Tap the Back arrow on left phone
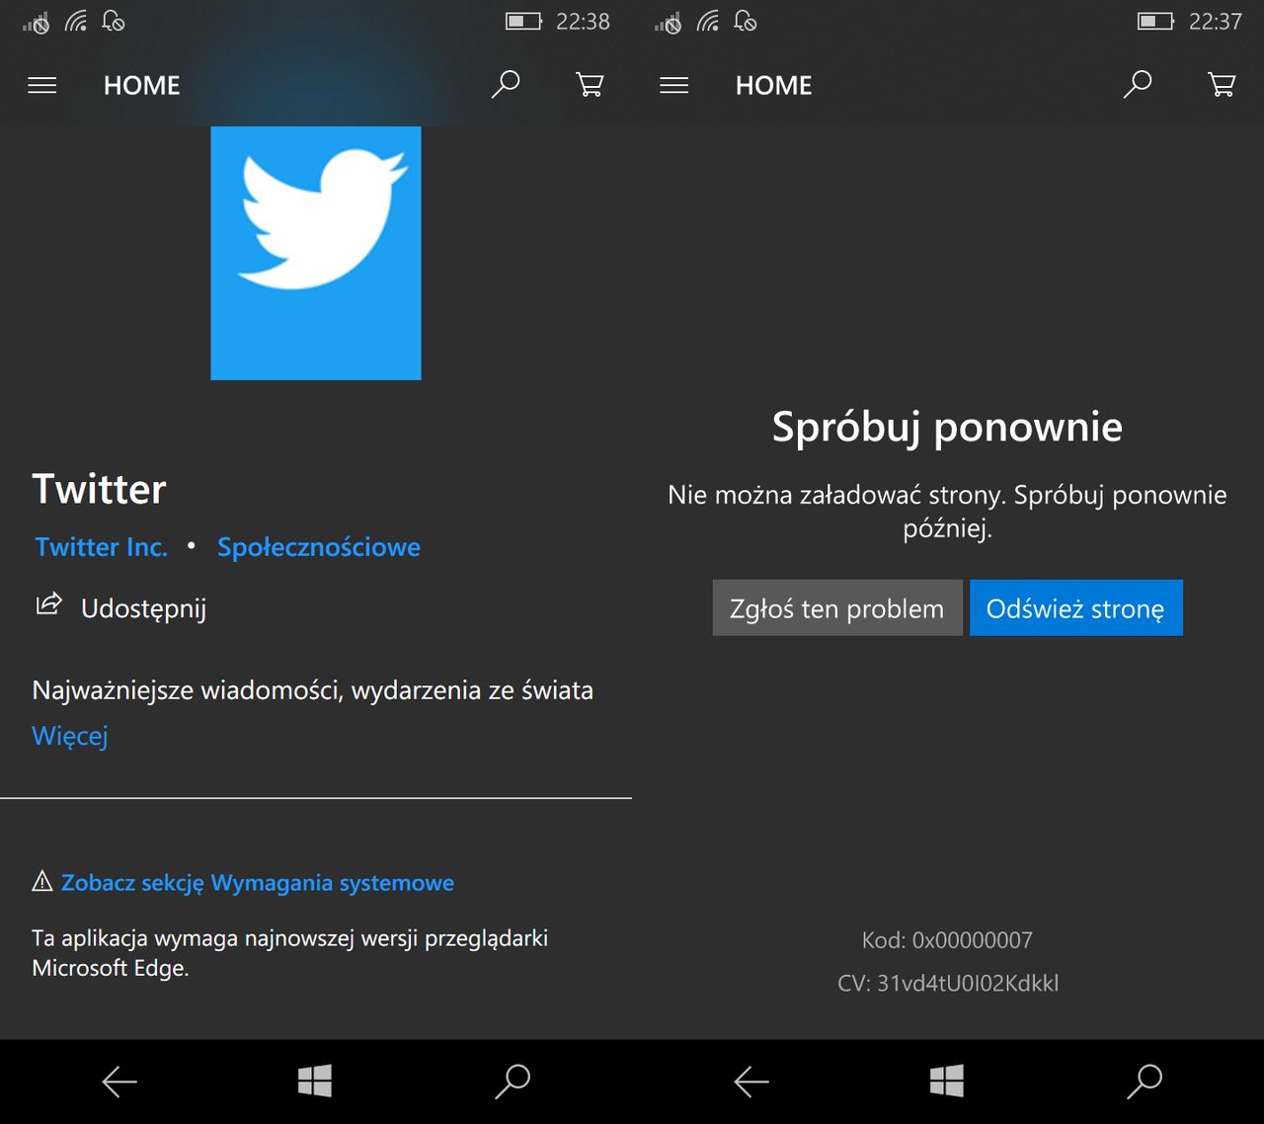The width and height of the screenshot is (1264, 1124). click(119, 1083)
